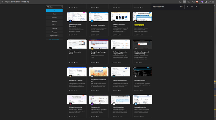Image resolution: width=216 pixels, height=120 pixels.
Task: Select the Open Source category filter
Action: [54, 36]
